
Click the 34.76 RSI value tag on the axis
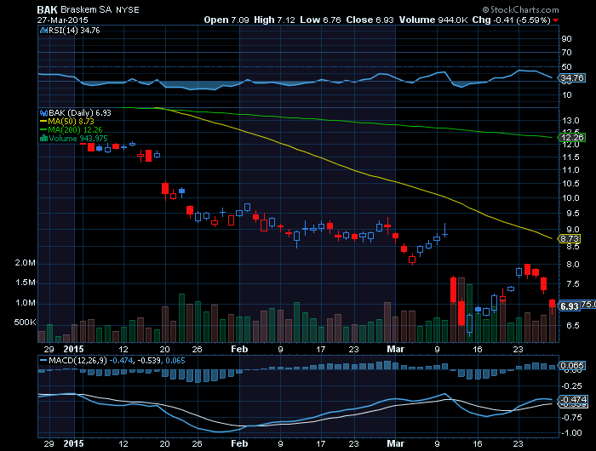[x=572, y=78]
